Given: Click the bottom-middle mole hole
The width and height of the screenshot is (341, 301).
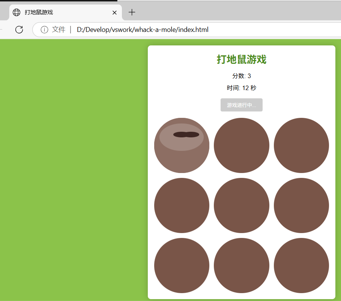Looking at the screenshot, I should pyautogui.click(x=241, y=265).
